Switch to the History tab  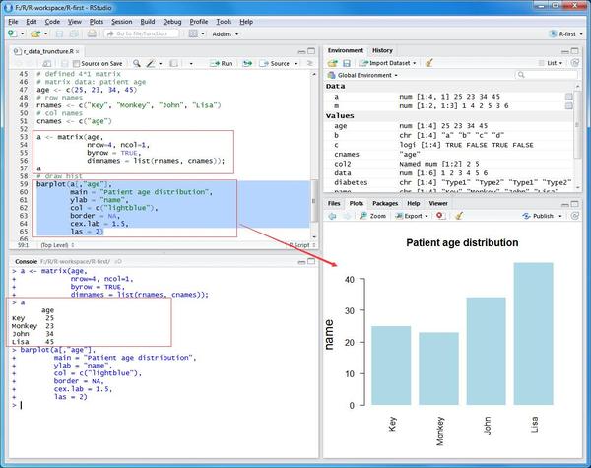click(x=382, y=50)
